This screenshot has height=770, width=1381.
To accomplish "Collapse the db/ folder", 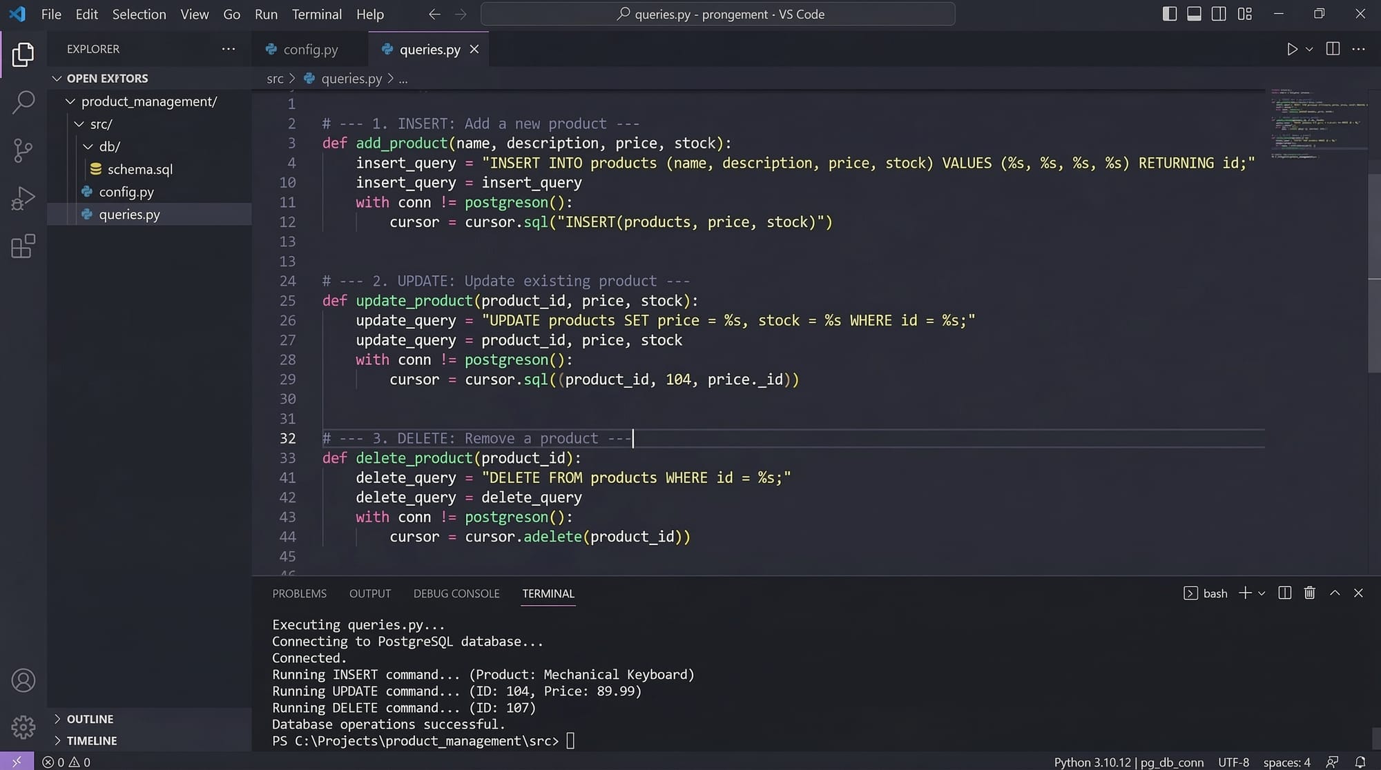I will [x=108, y=146].
